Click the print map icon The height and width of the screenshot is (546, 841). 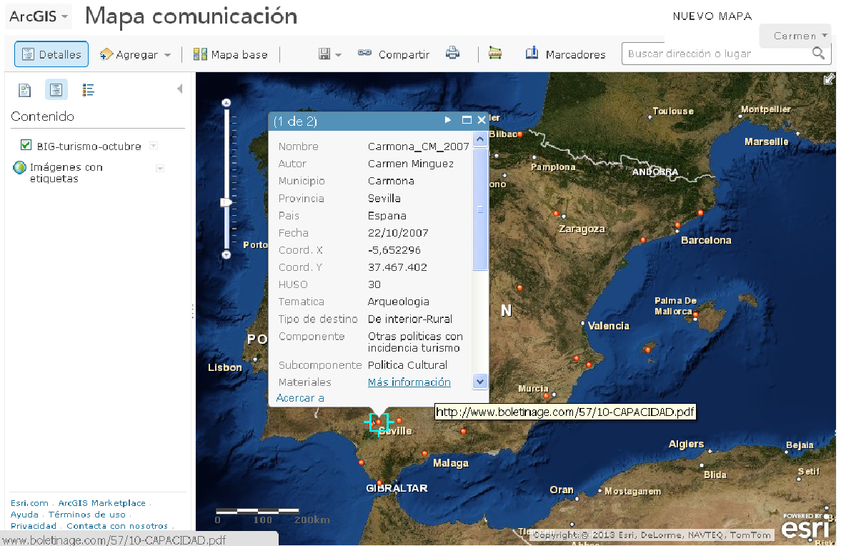[453, 53]
